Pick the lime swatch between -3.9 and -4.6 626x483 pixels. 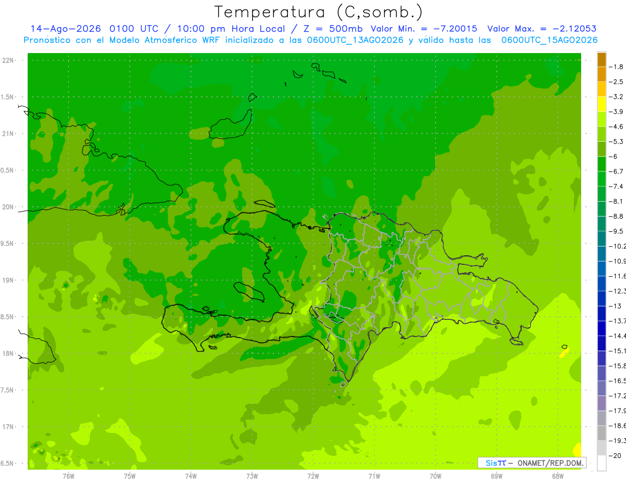(x=601, y=119)
